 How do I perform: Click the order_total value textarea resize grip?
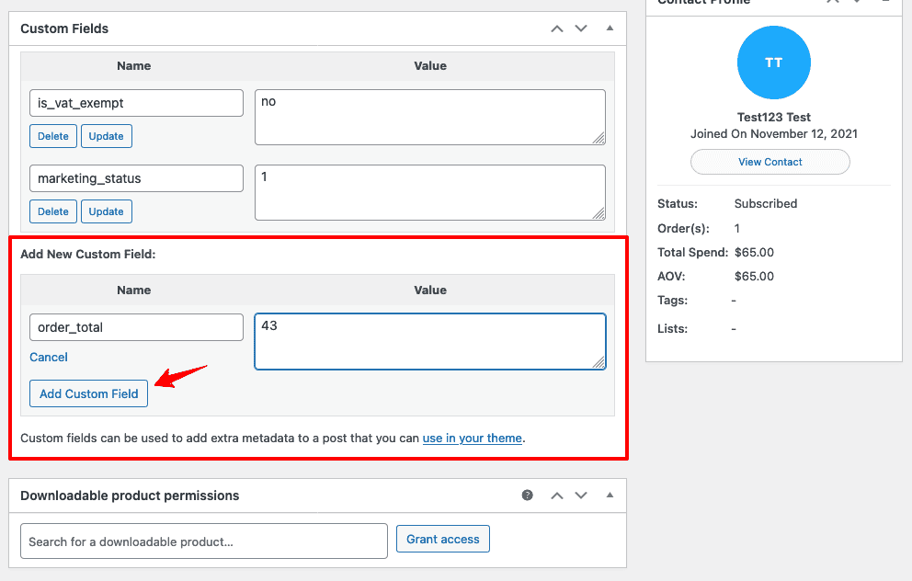(598, 362)
